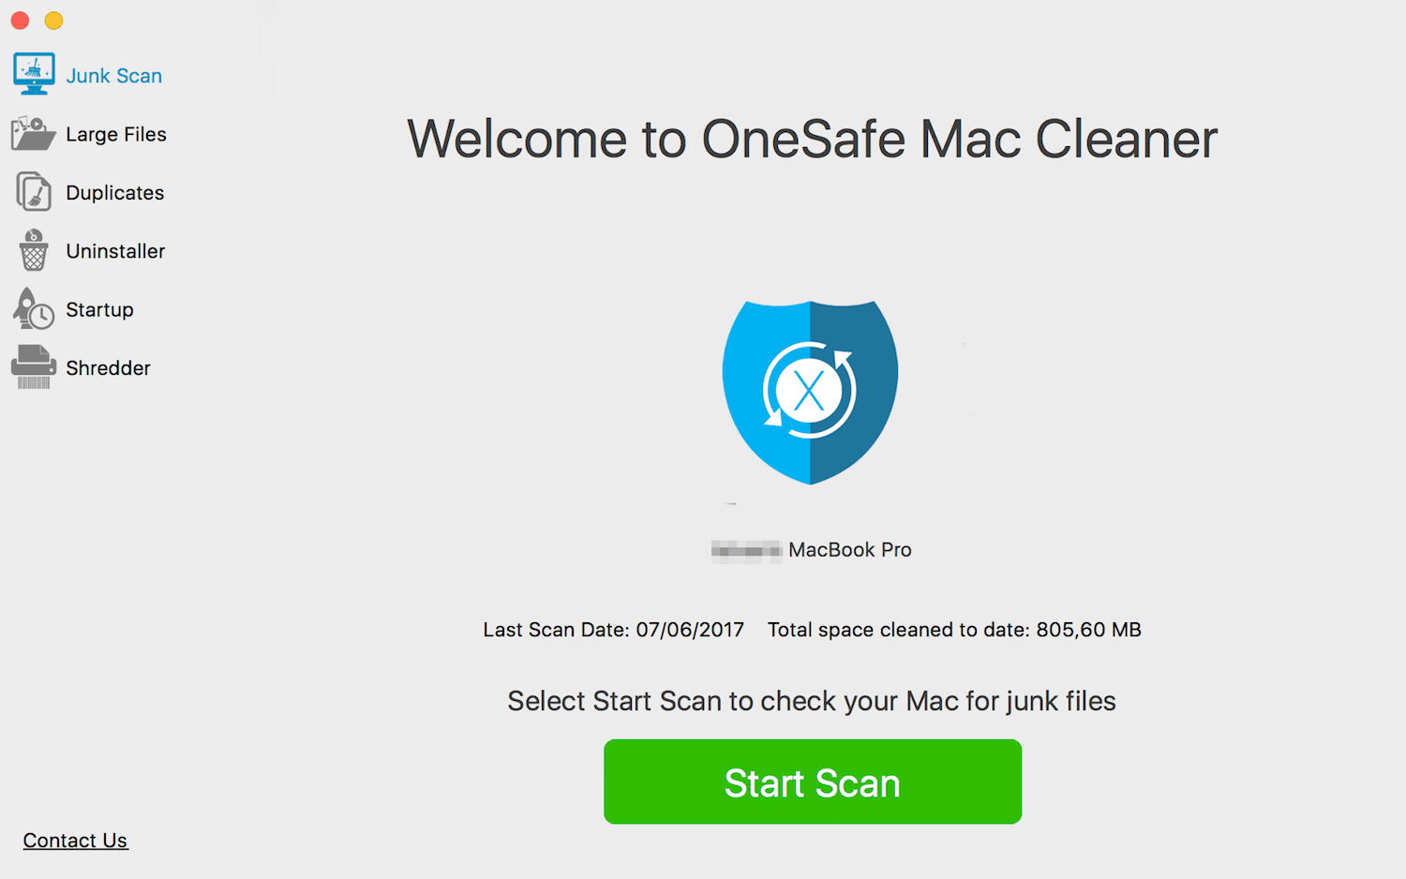
Task: Select the Junk Scan tool icon
Action: [34, 73]
